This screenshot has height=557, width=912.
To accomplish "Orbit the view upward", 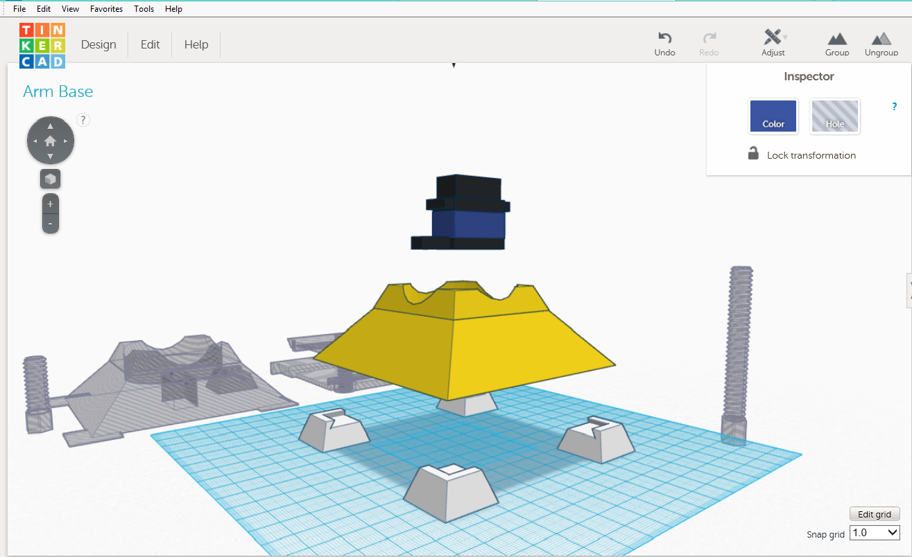I will pos(51,126).
